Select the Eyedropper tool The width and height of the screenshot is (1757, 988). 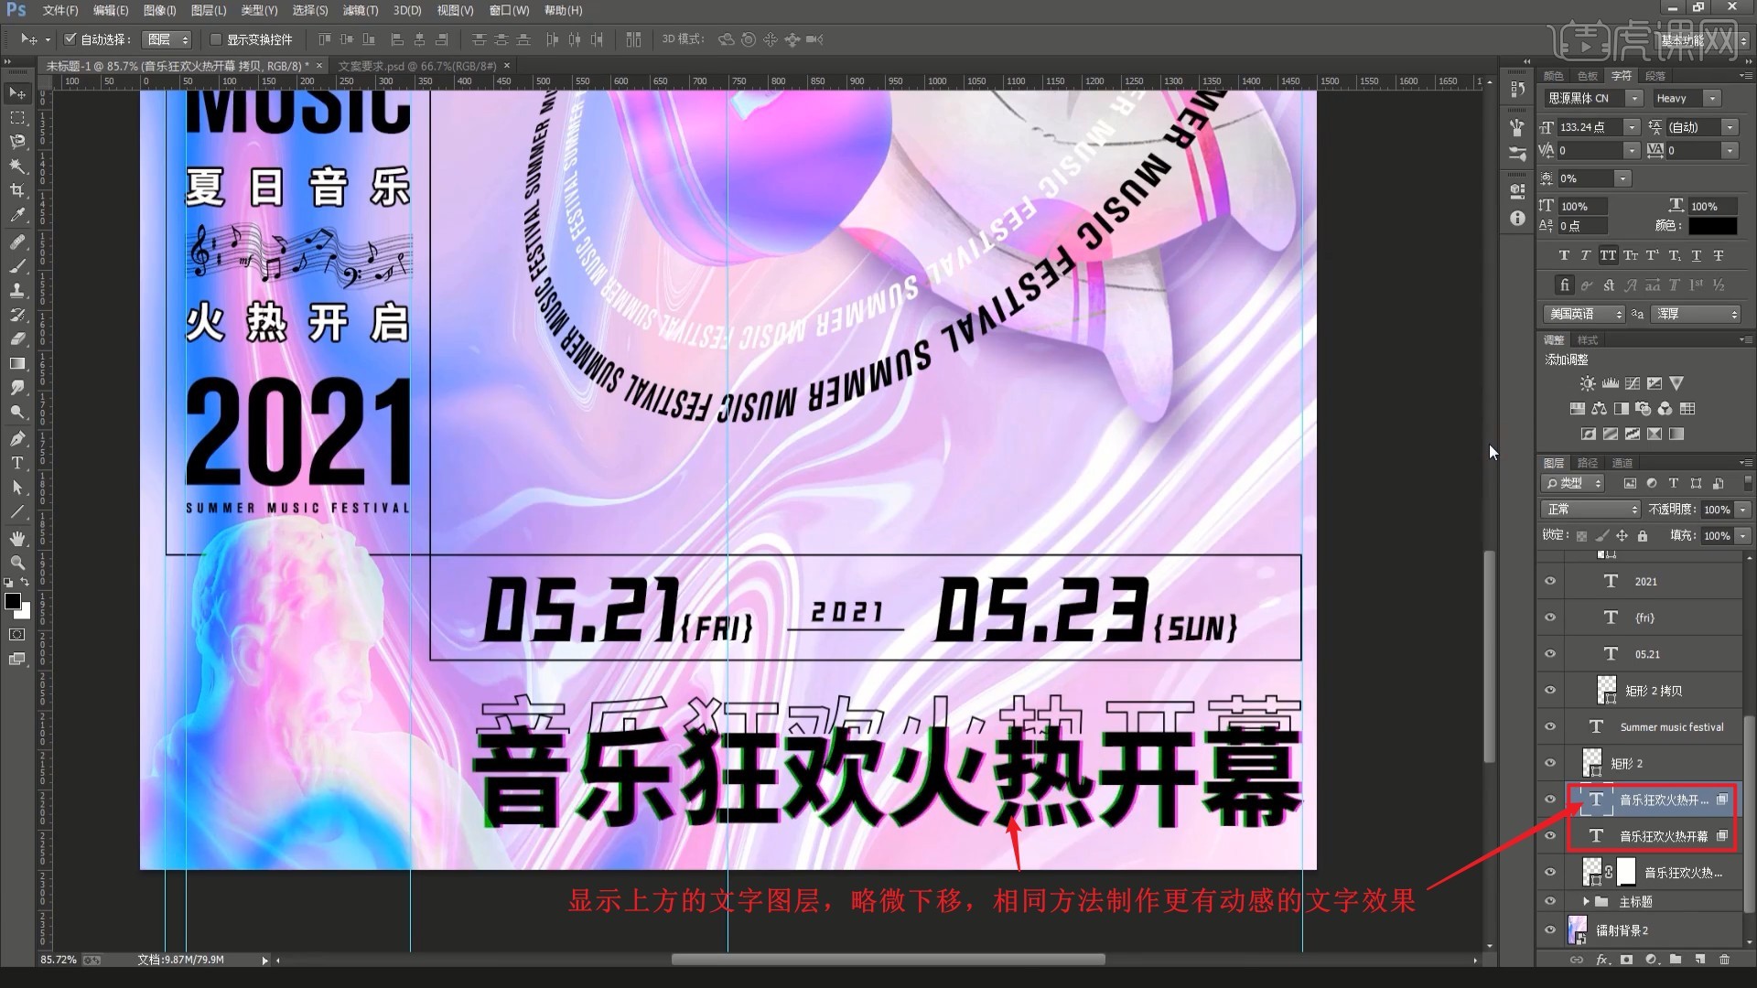point(17,215)
